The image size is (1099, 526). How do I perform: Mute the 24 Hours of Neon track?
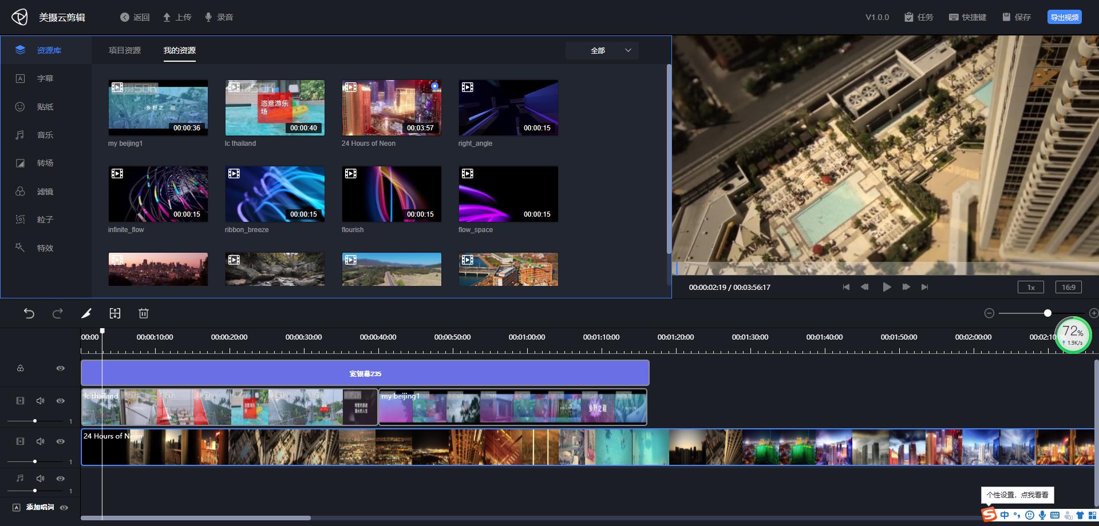click(x=40, y=441)
